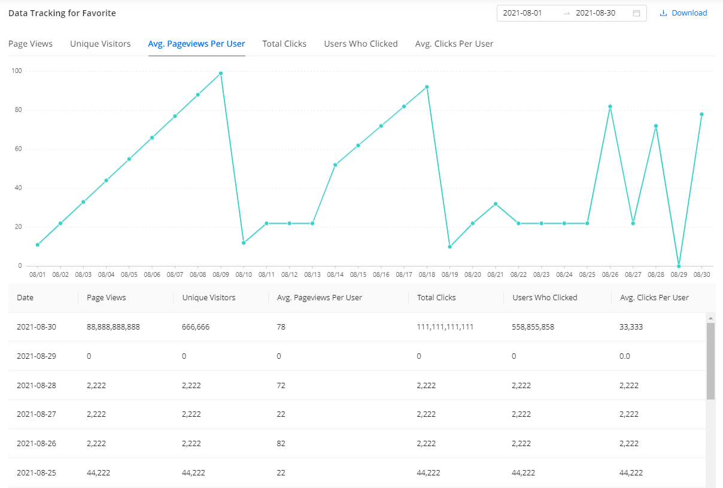Click the calendar icon in date range picker

pos(636,13)
